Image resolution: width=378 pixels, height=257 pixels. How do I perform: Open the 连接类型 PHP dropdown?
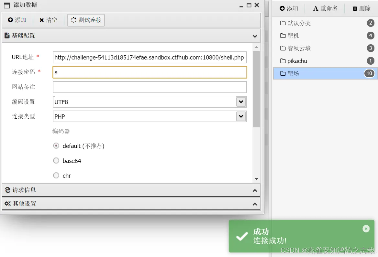tap(241, 116)
